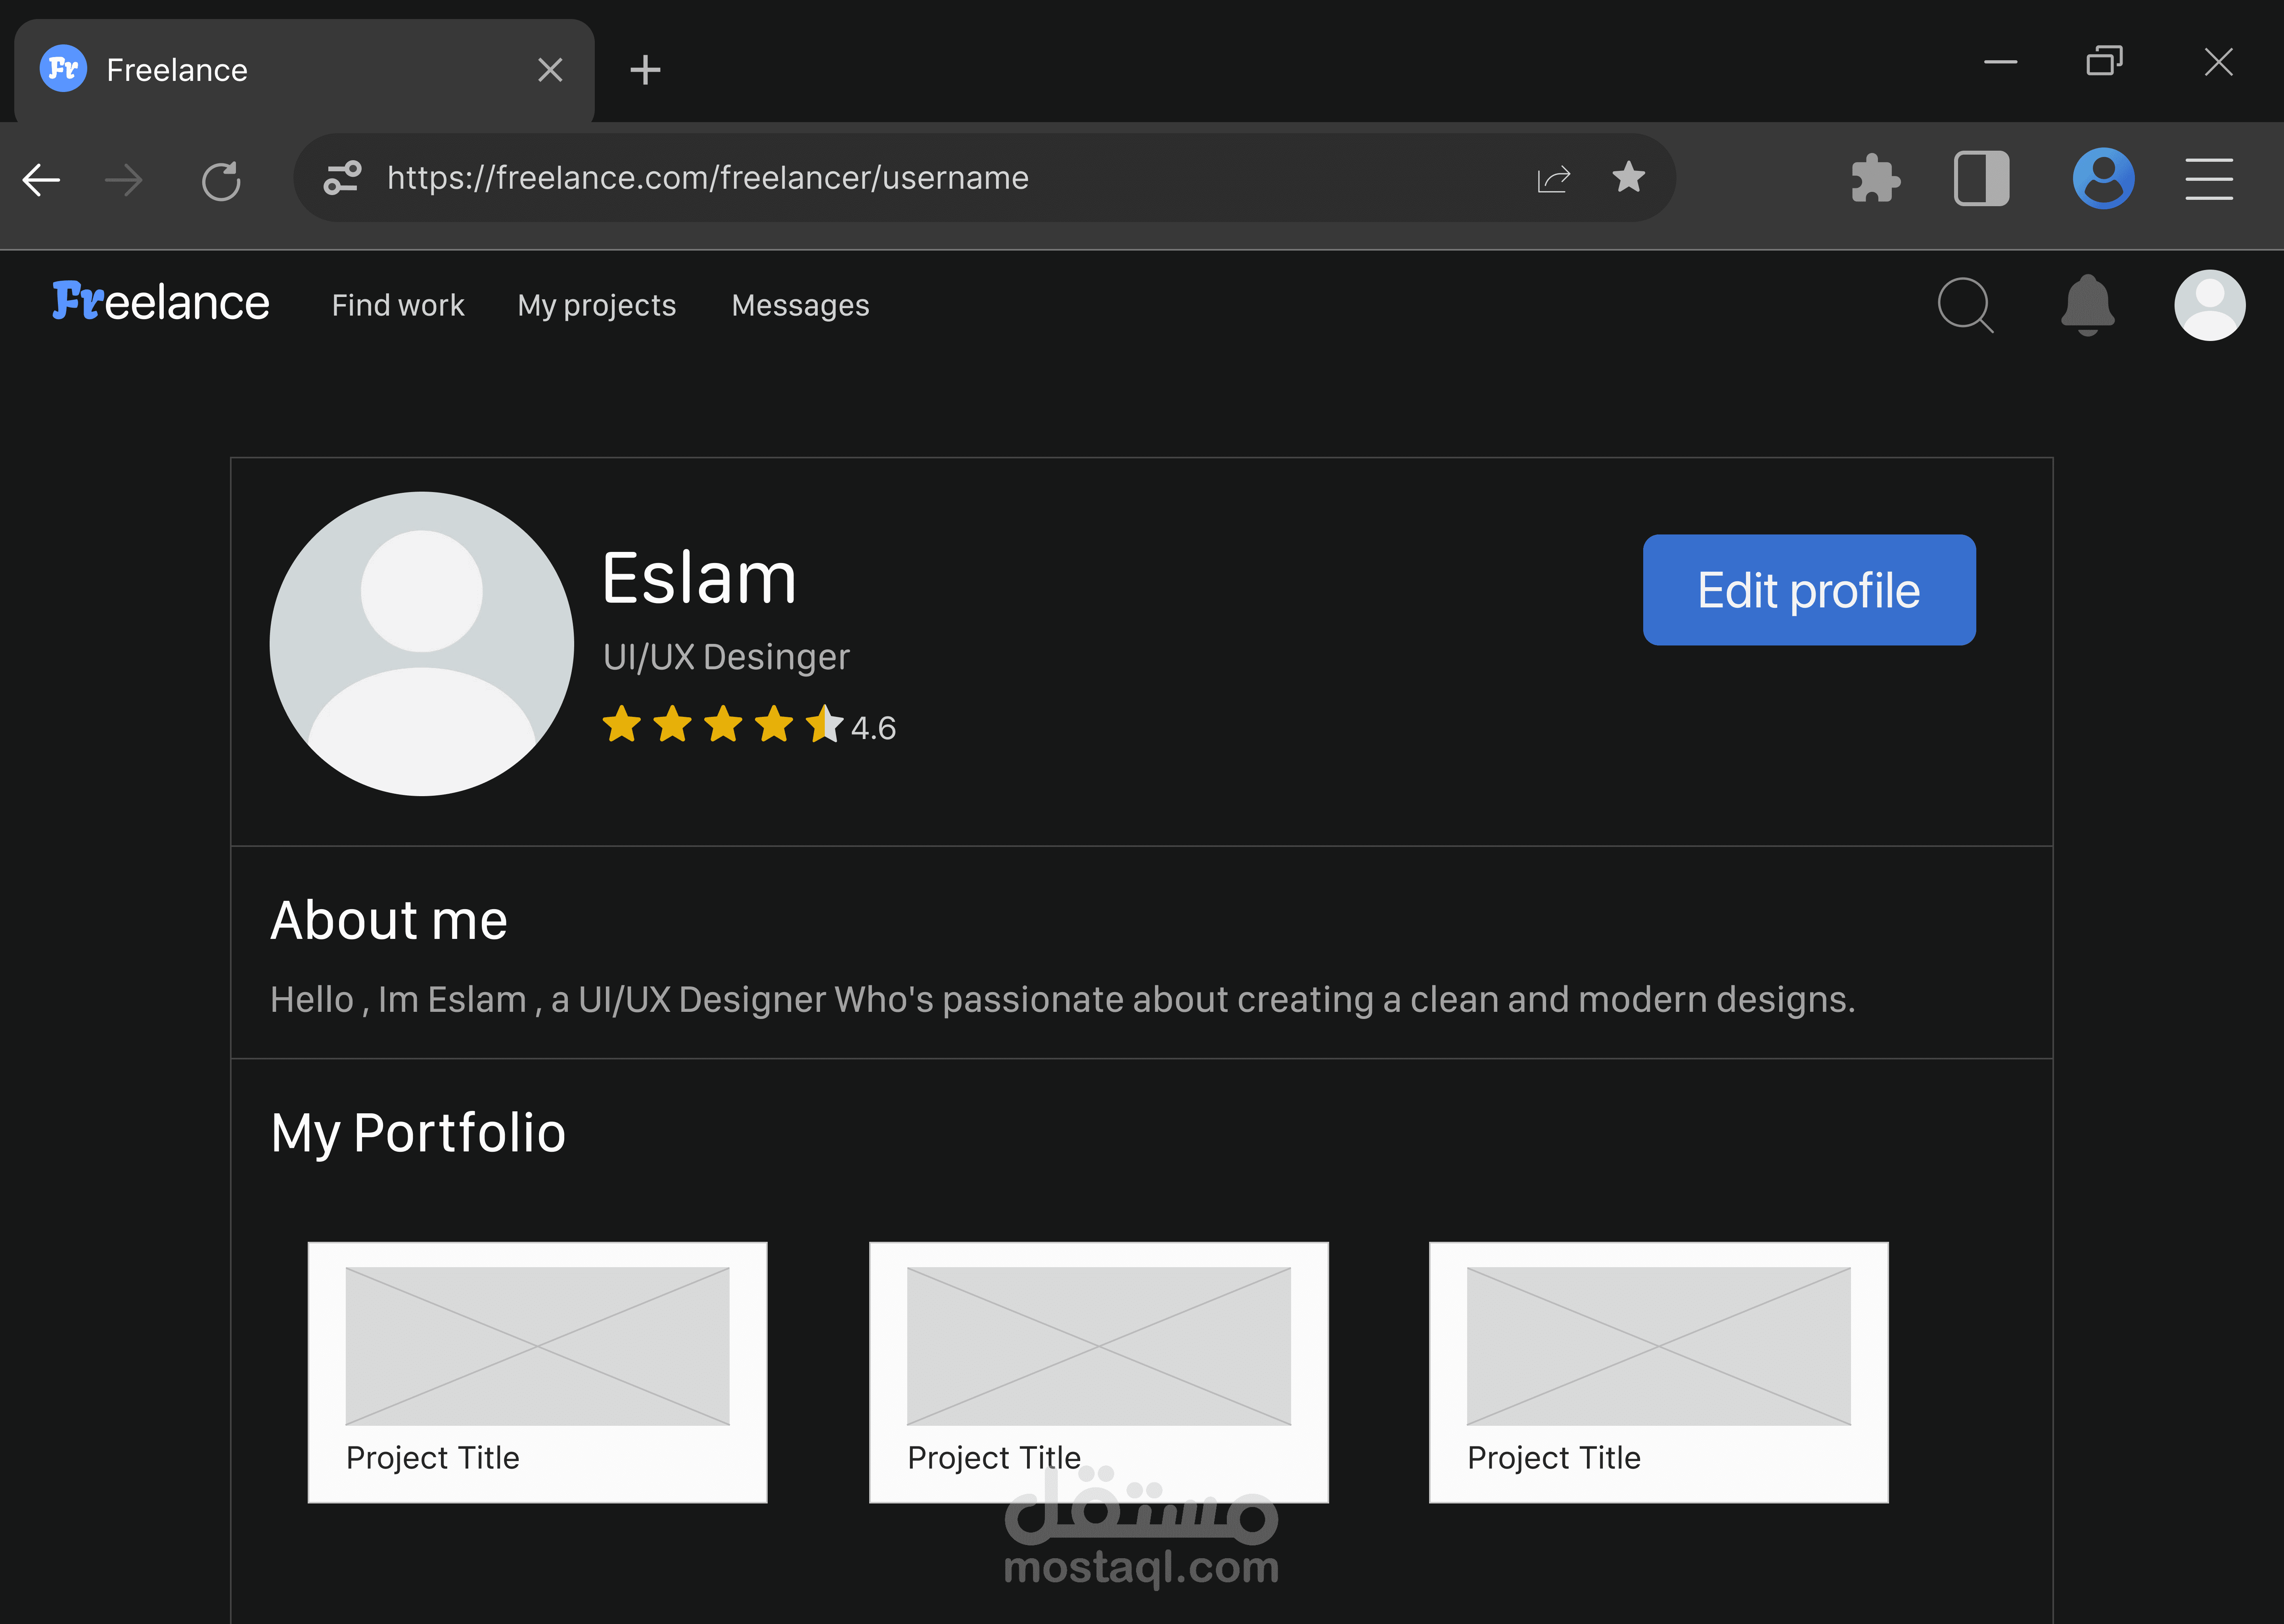The width and height of the screenshot is (2284, 1624).
Task: Select the Freelance browser tab
Action: pyautogui.click(x=304, y=71)
